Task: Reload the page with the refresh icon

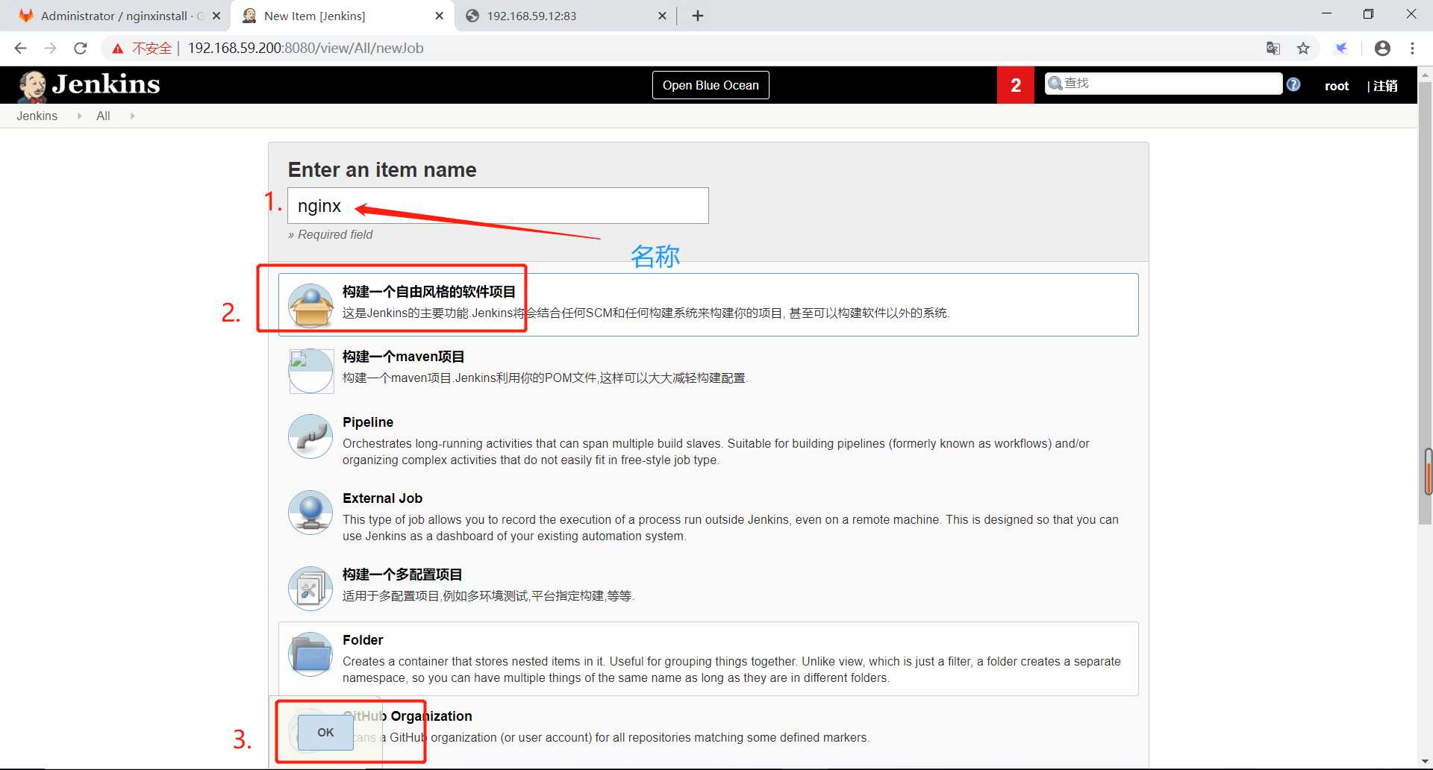Action: click(x=81, y=48)
